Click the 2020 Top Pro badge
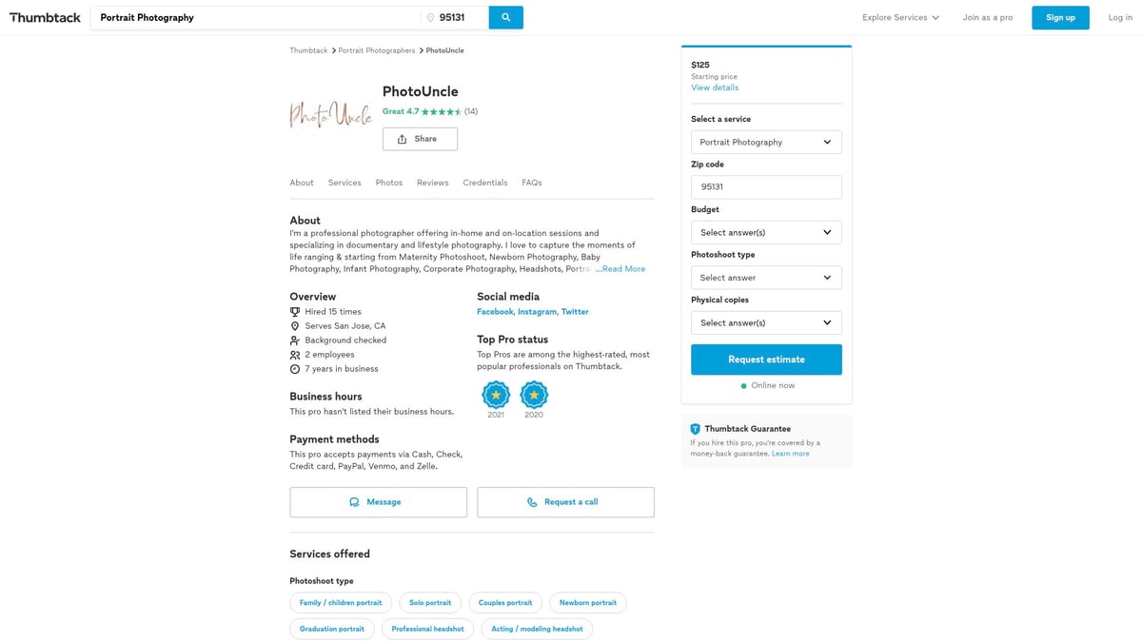This screenshot has width=1142, height=642. [x=534, y=395]
